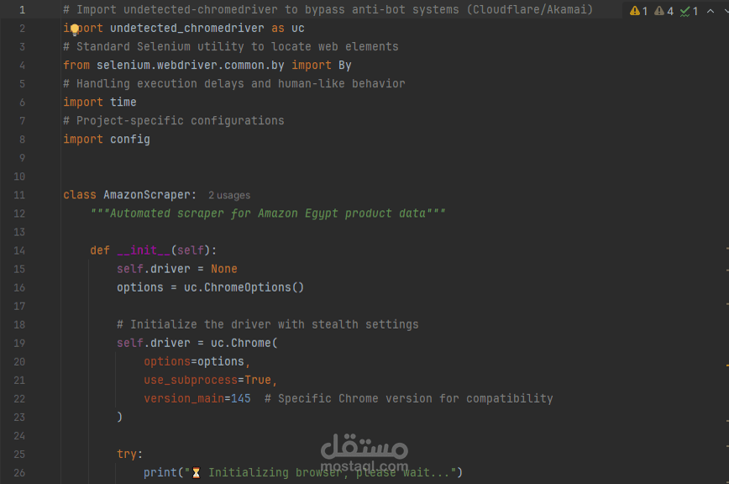Click the number '145' on line 22

tap(241, 398)
